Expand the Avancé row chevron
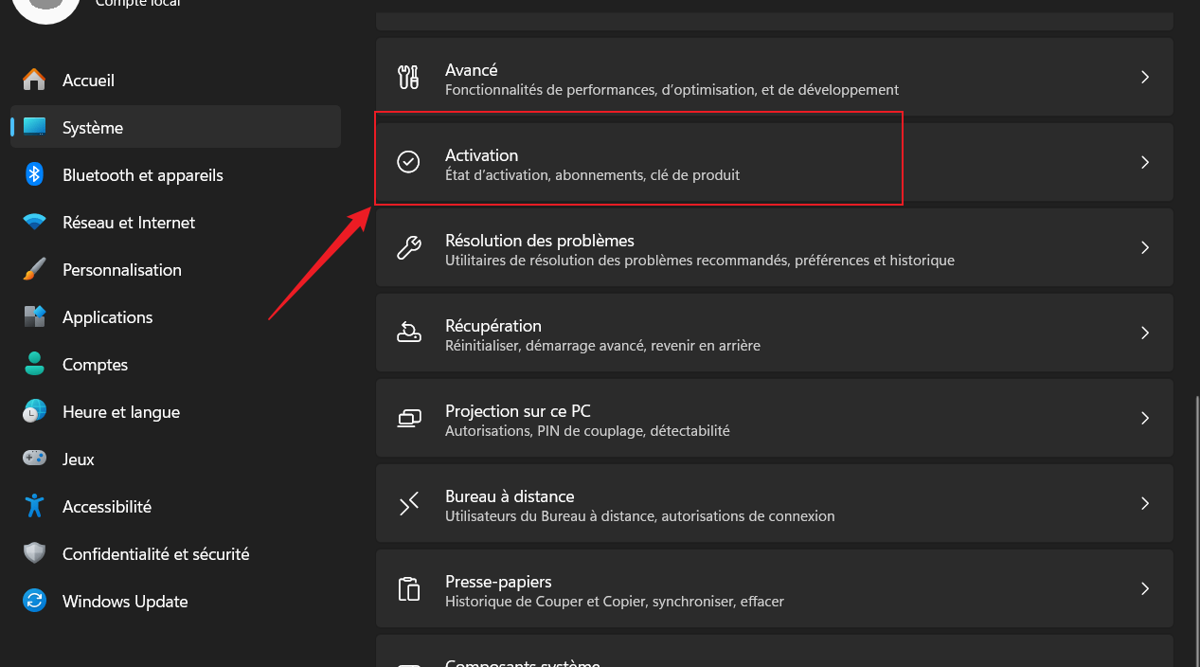 click(x=1145, y=77)
